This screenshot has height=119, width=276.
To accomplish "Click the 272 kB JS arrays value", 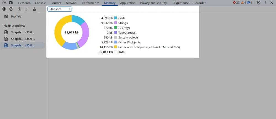I will [108, 28].
